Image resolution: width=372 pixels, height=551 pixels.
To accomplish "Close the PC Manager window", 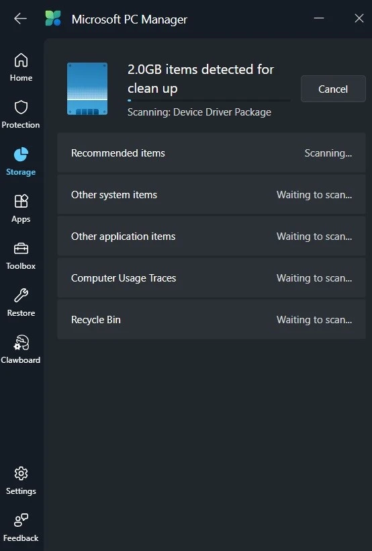I will (359, 18).
